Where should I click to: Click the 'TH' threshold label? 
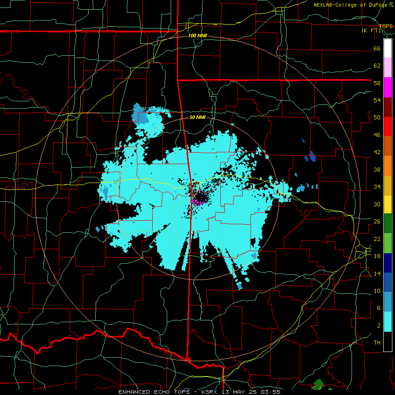[377, 343]
